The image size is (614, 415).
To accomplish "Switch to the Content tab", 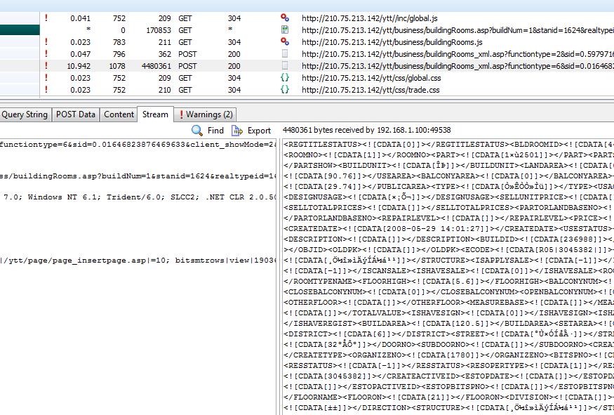I will click(119, 114).
